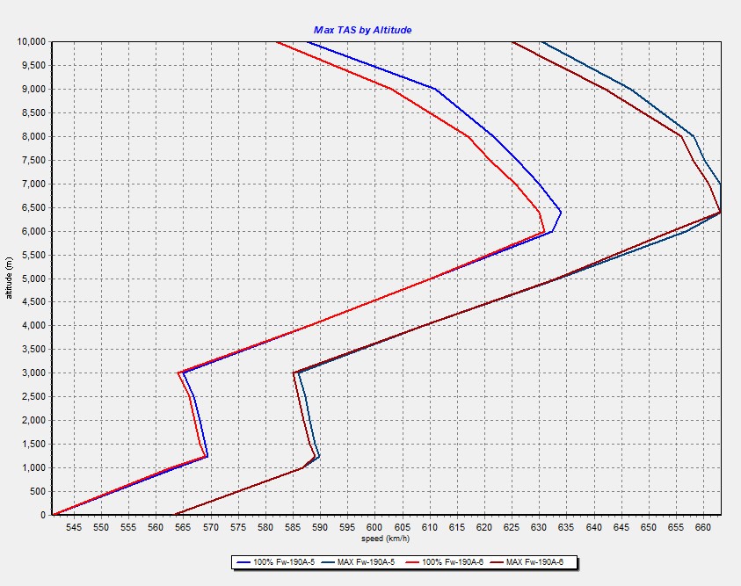Click the 10,000 altitude tick label

tap(31, 41)
